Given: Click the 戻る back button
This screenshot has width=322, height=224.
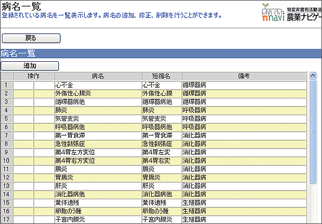Looking at the screenshot, I should pyautogui.click(x=31, y=38).
